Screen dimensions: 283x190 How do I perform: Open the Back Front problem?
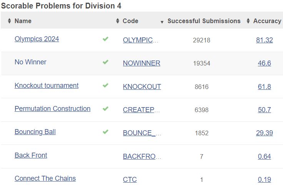pyautogui.click(x=31, y=155)
